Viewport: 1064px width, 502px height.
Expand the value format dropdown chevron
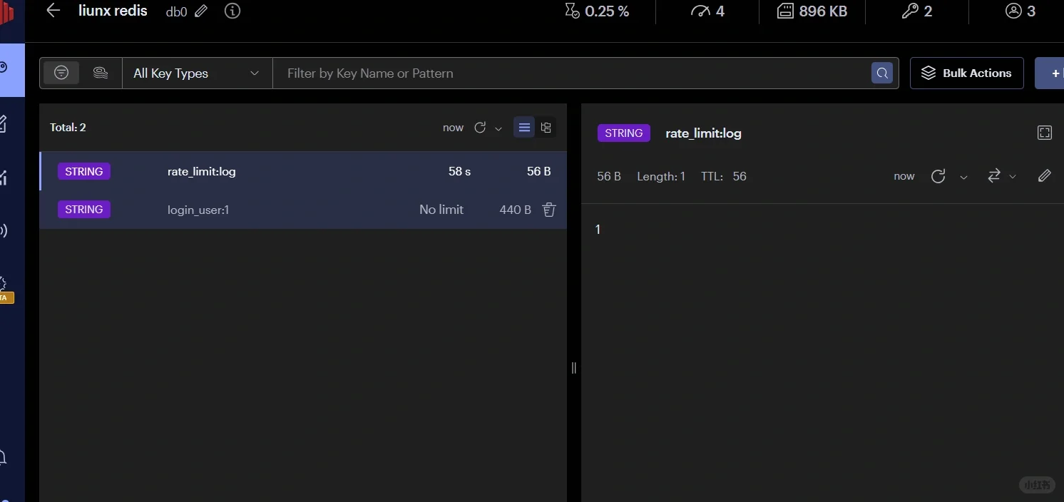(x=1013, y=177)
